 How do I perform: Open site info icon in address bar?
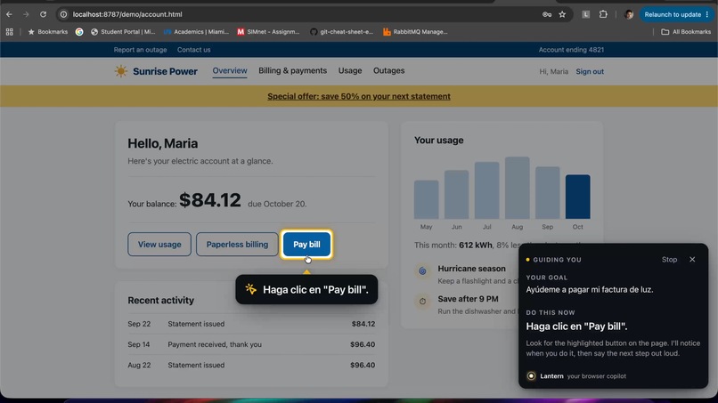(x=63, y=14)
